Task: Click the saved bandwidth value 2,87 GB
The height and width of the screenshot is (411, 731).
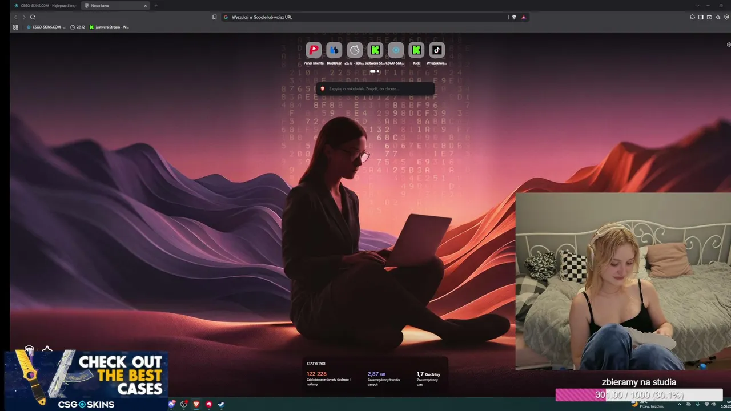Action: (376, 374)
